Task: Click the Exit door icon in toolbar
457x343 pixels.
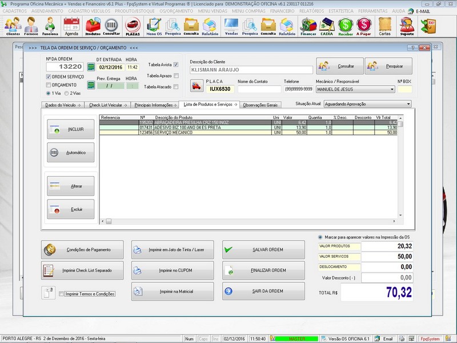Action: pos(428,26)
